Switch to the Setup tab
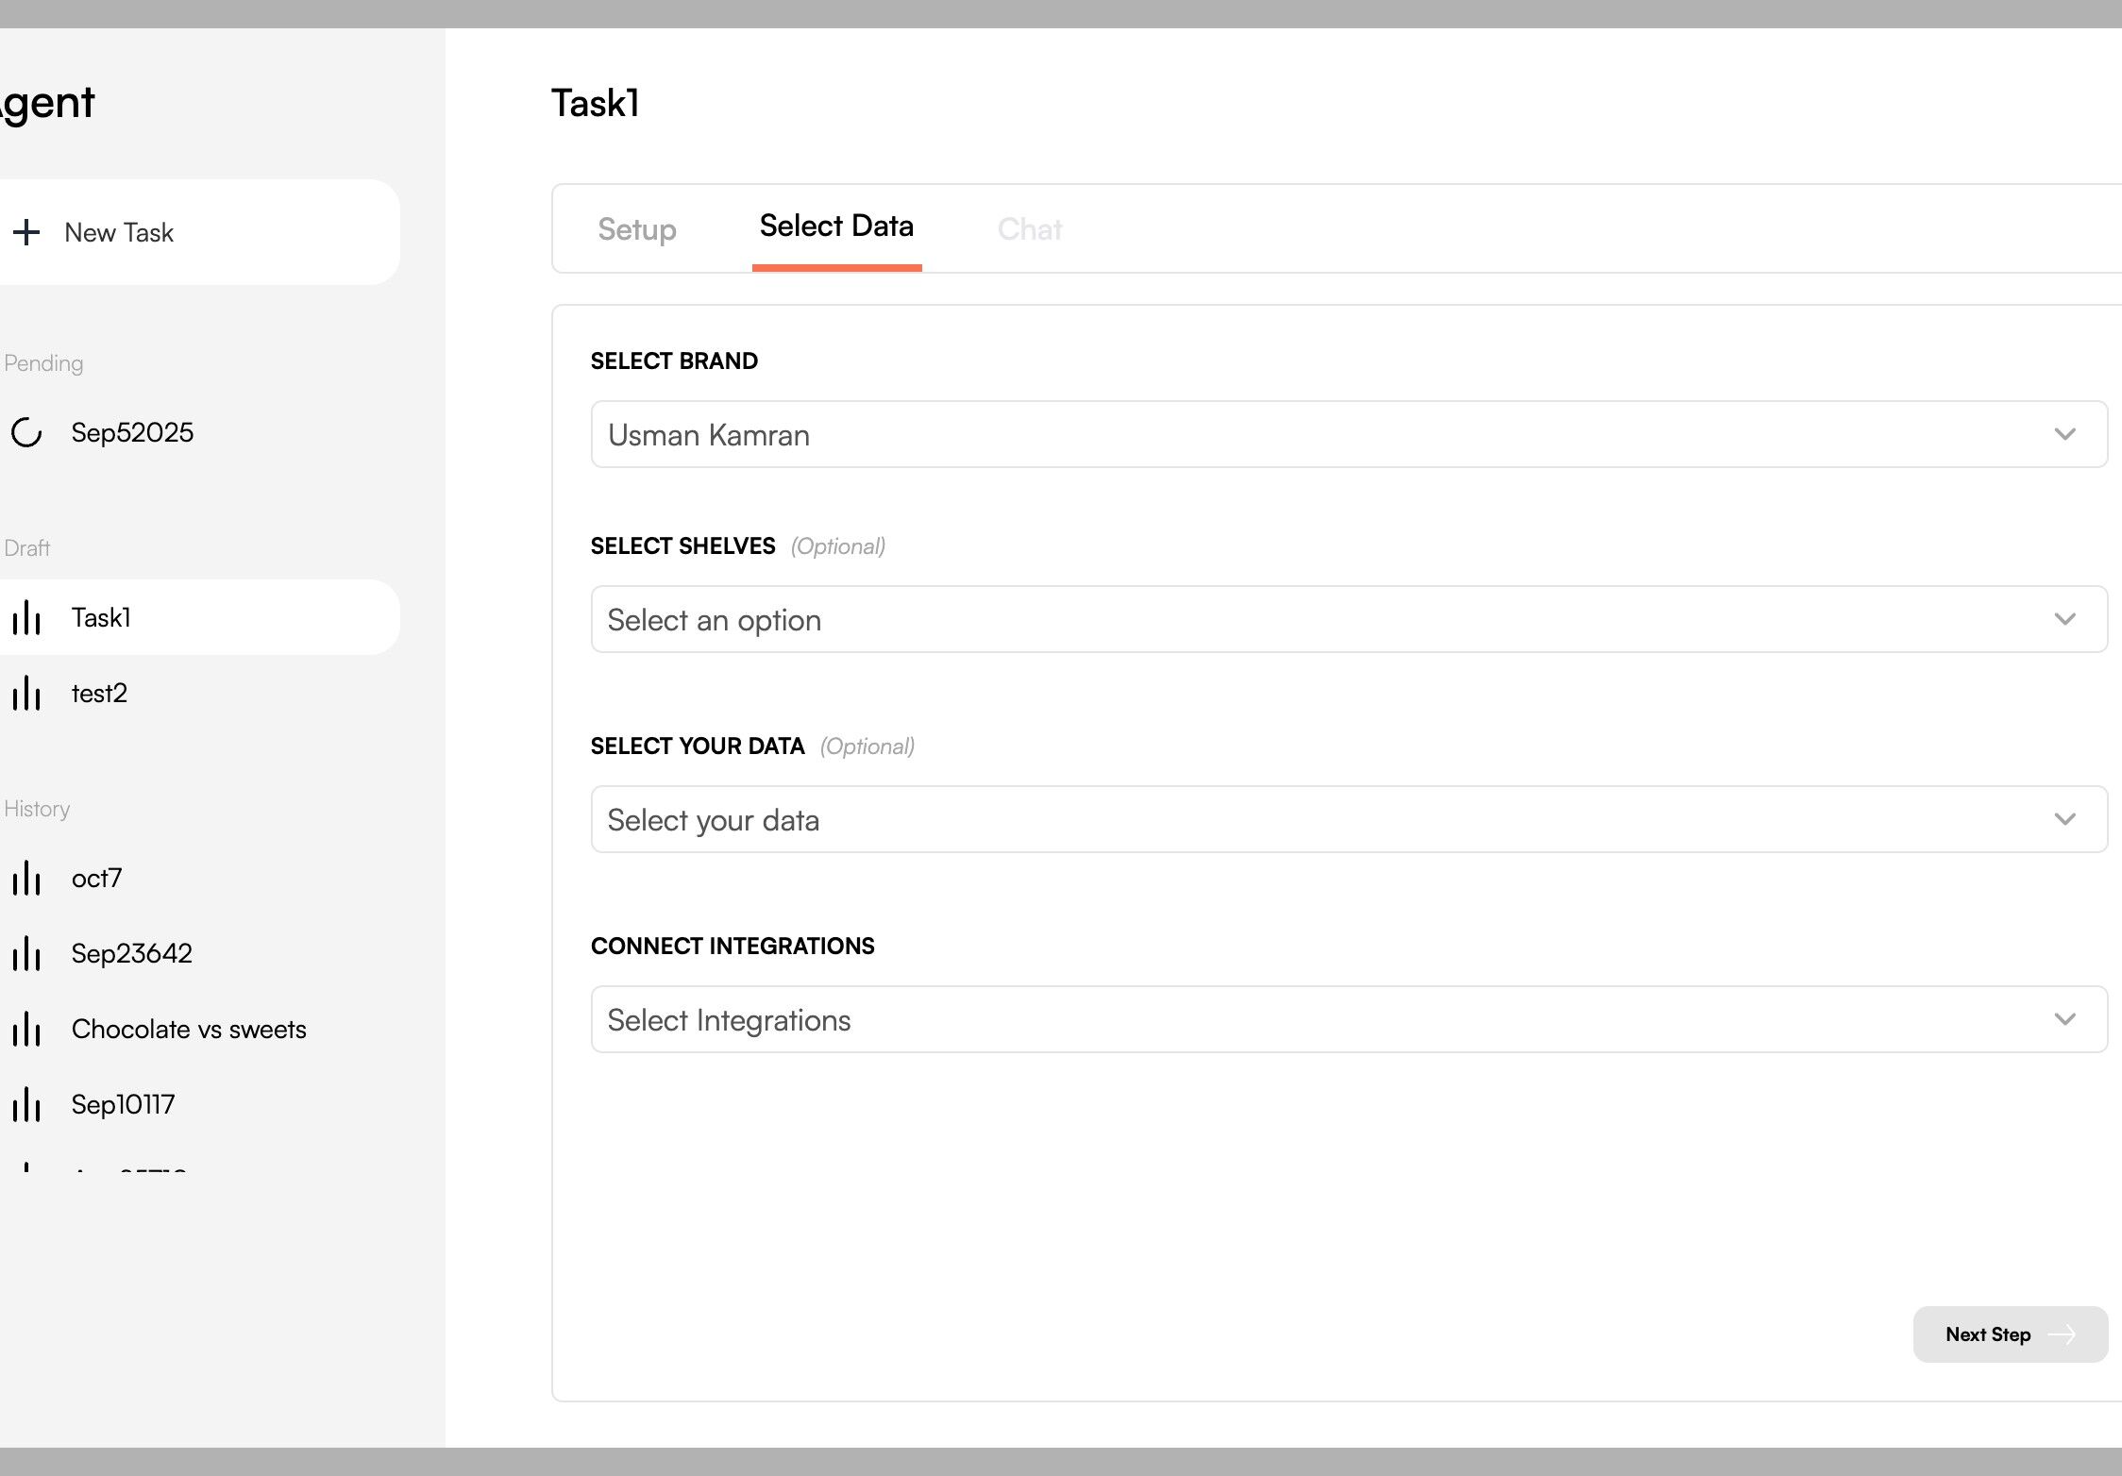The height and width of the screenshot is (1476, 2122). tap(637, 229)
